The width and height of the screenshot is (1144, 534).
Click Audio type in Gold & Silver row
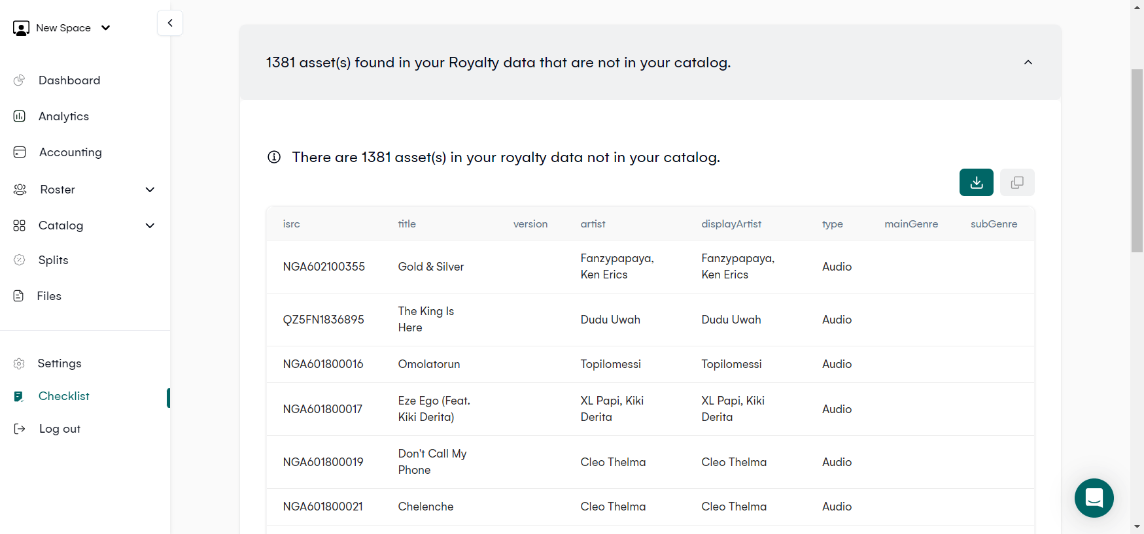(837, 267)
